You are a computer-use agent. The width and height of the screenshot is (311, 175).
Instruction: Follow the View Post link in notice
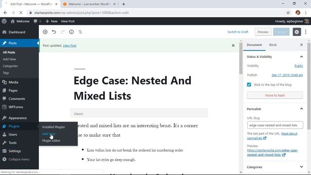click(x=69, y=45)
